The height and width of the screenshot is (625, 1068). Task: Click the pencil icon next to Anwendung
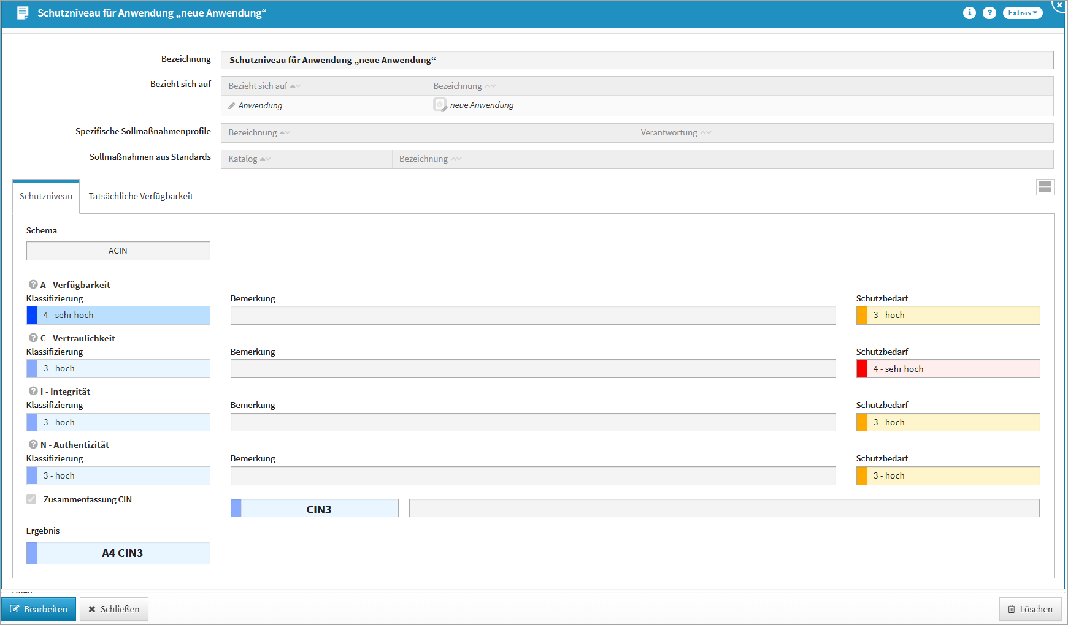[232, 106]
